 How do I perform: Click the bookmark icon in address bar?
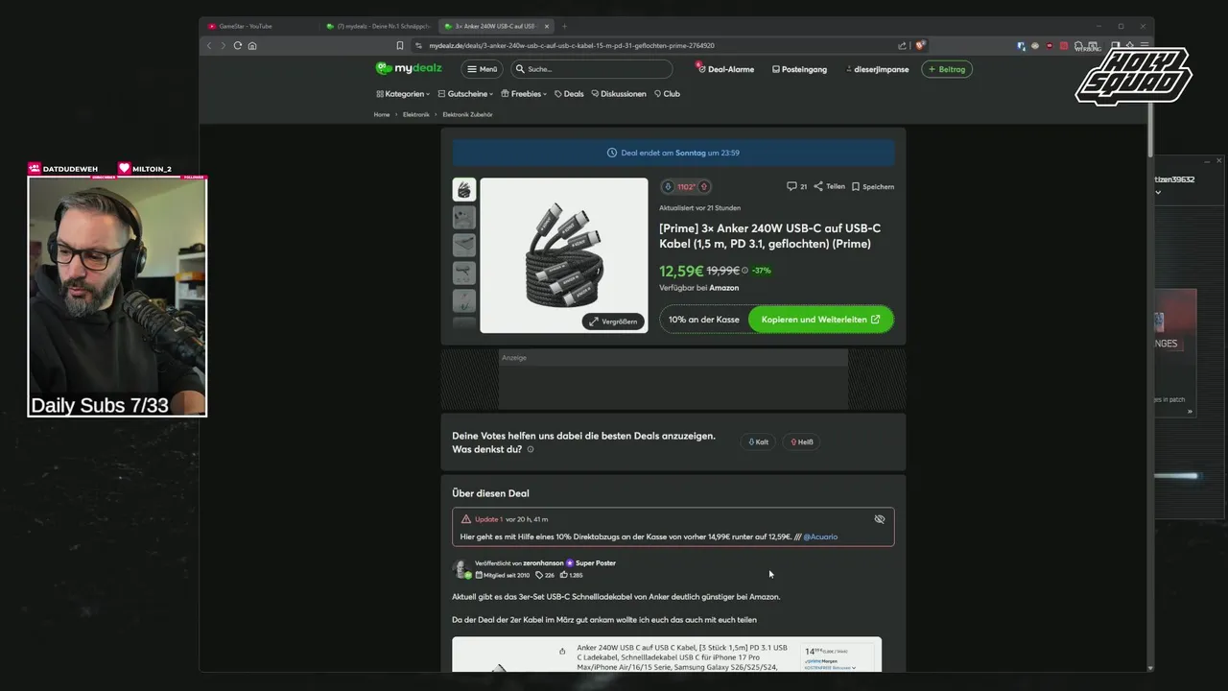(400, 45)
